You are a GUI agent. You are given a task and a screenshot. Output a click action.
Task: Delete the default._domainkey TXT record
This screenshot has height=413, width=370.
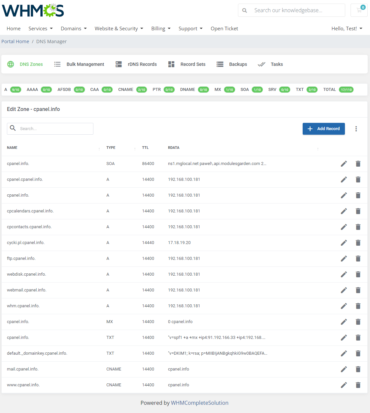pyautogui.click(x=358, y=353)
